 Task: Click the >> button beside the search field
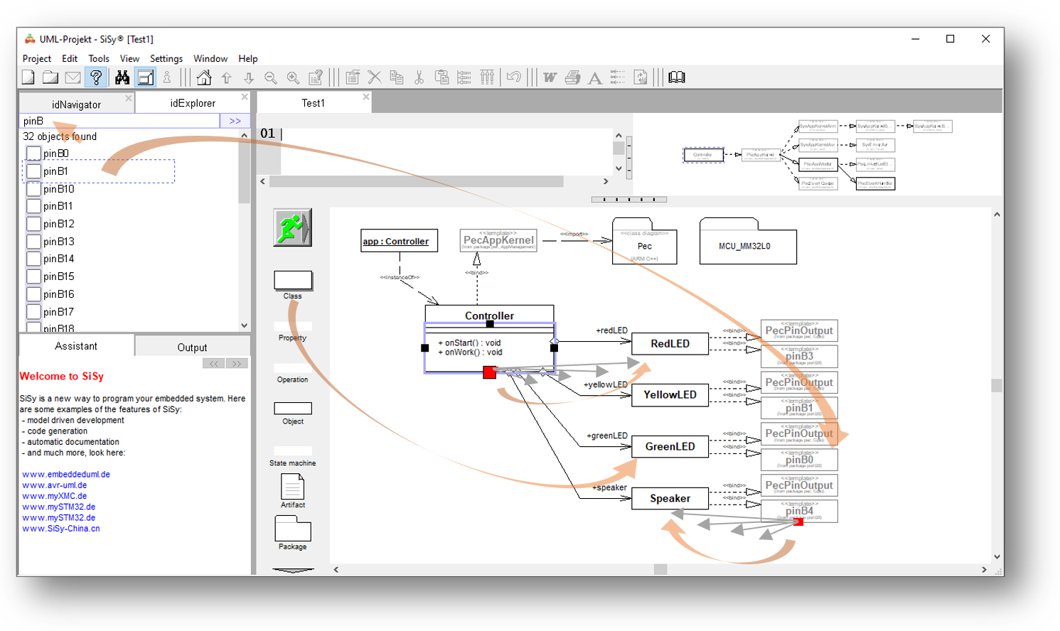tap(235, 122)
